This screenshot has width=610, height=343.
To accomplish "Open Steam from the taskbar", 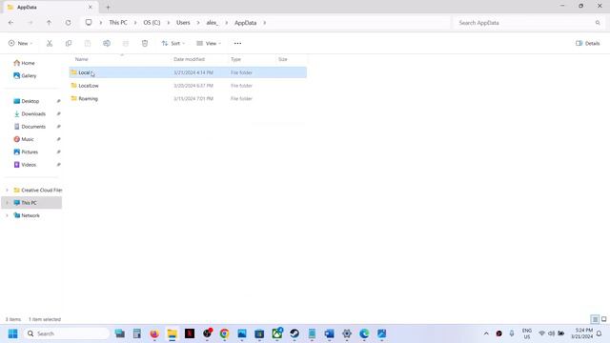I will 295,333.
